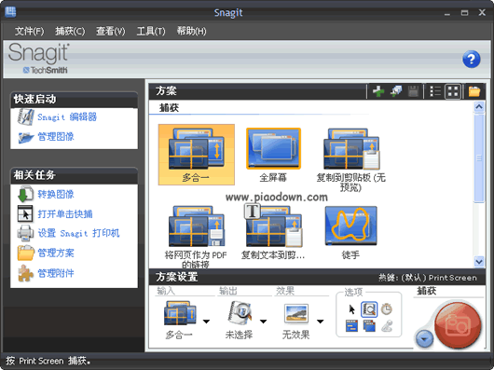Open the 查看(V) menu
This screenshot has width=494, height=370.
[111, 31]
